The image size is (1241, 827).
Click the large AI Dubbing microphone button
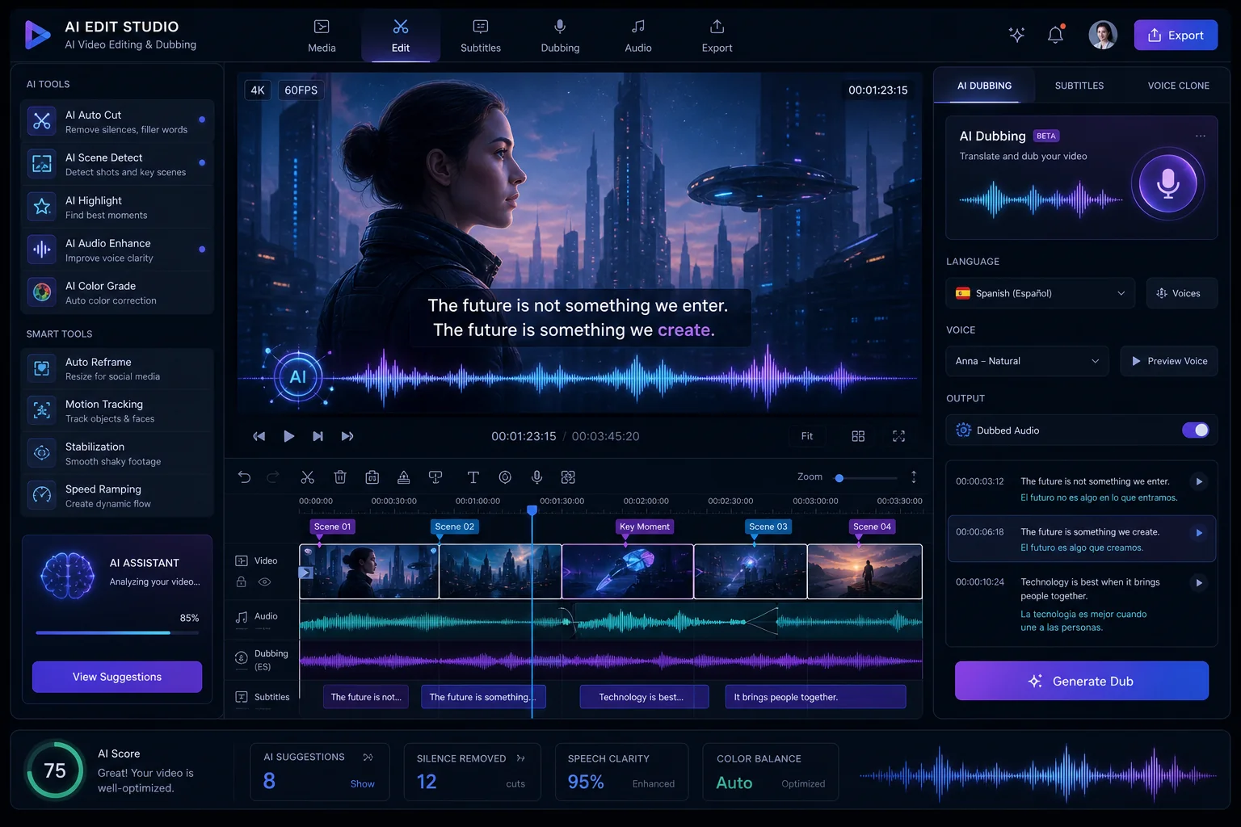pyautogui.click(x=1167, y=184)
